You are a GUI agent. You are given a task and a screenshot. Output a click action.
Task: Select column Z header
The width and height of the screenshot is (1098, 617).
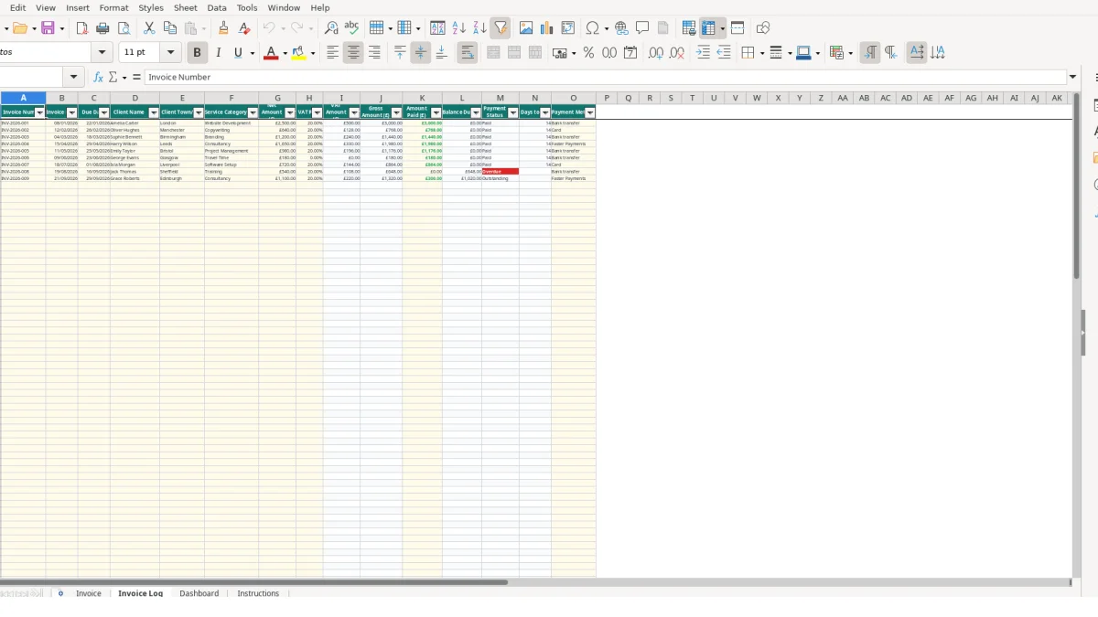821,98
